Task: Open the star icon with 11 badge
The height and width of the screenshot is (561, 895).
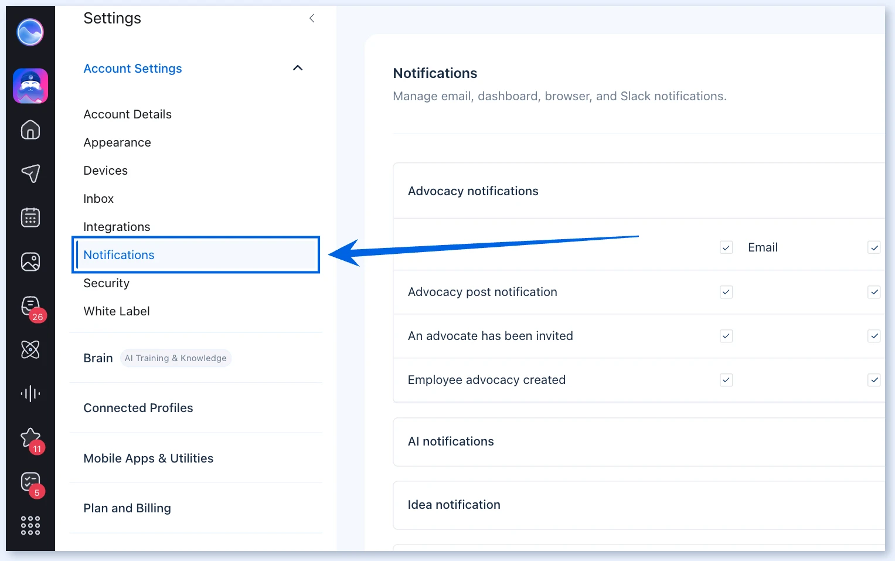Action: click(32, 439)
